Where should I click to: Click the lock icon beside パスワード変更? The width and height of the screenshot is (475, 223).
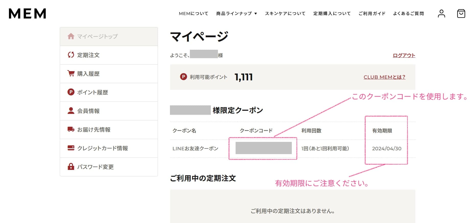point(71,167)
